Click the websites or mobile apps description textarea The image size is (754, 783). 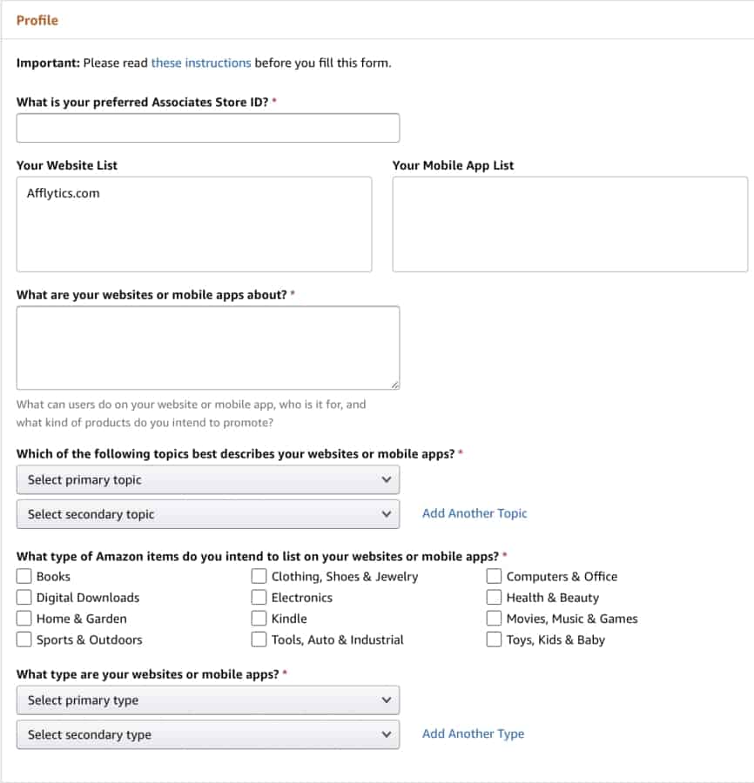click(x=208, y=347)
